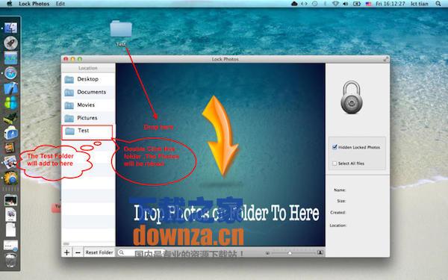This screenshot has width=448, height=280.
Task: Click the volume speaker icon
Action: 346,4
